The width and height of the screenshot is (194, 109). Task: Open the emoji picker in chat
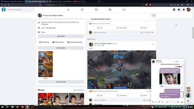(x=178, y=102)
